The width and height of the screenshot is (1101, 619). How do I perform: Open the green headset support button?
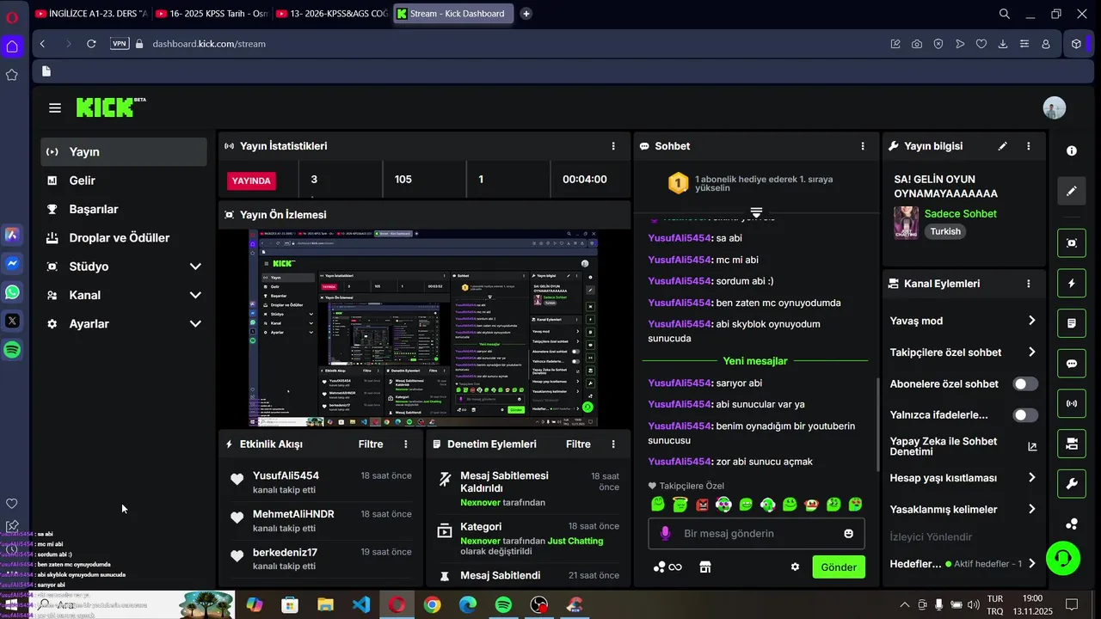pos(1063,559)
